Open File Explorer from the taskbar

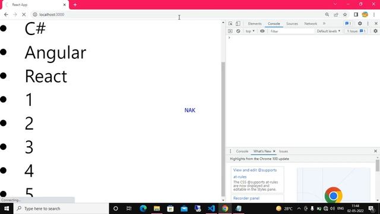[x=157, y=209]
